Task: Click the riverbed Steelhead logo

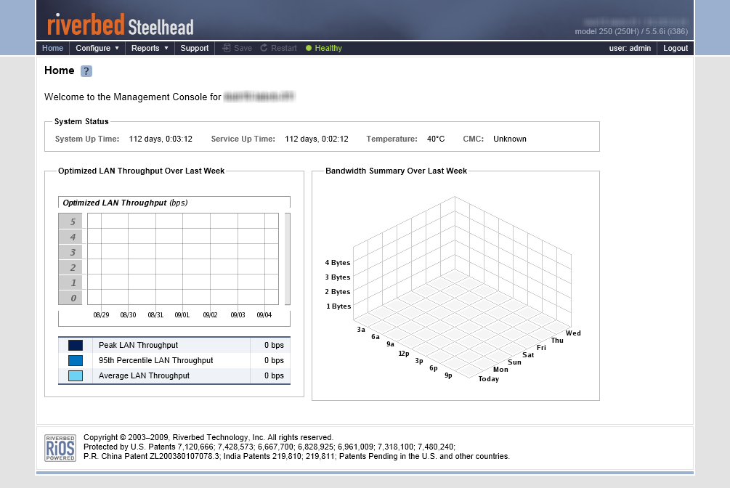Action: (x=120, y=25)
